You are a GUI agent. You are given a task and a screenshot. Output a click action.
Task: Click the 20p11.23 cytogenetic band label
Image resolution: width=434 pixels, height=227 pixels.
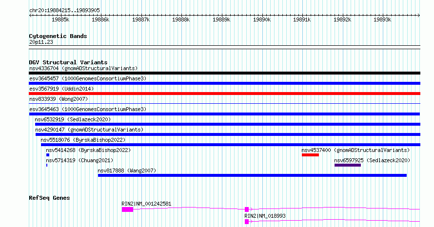pos(41,42)
